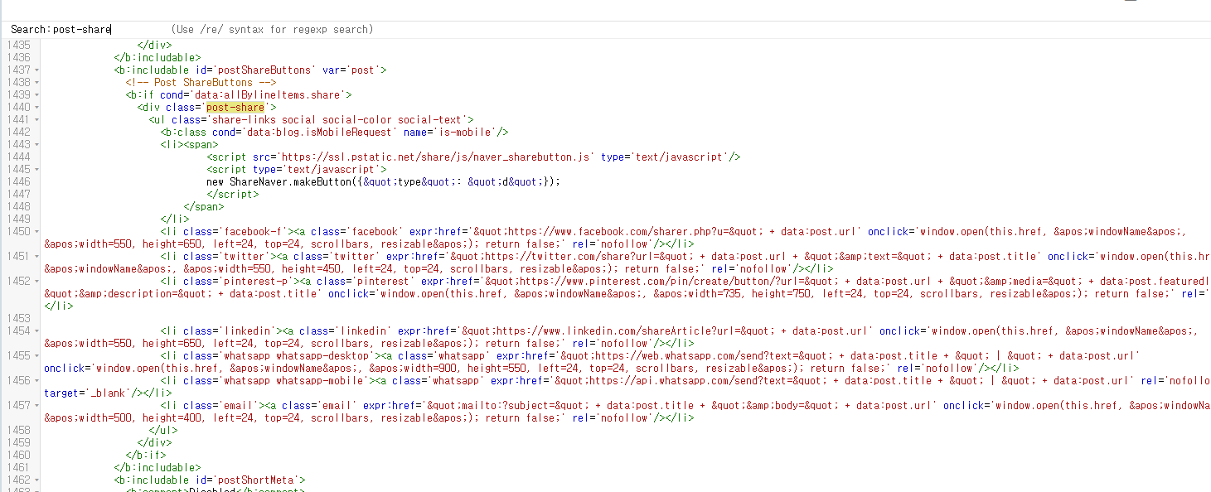
Task: Click the regexp syntax hint beside Search
Action: 272,29
